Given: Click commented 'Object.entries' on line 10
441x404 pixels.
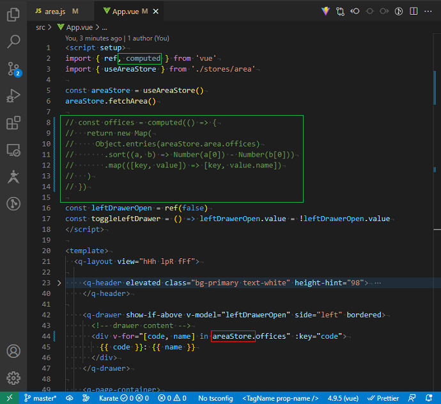Looking at the screenshot, I should click(126, 144).
